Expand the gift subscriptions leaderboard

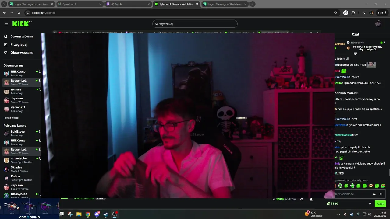coord(355,54)
